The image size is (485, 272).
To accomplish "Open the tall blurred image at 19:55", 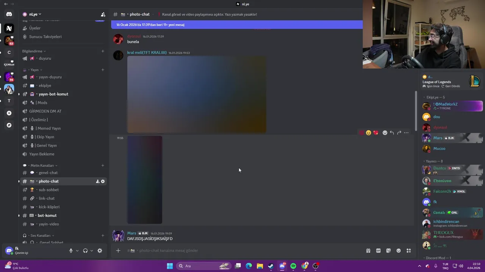I will pyautogui.click(x=145, y=180).
